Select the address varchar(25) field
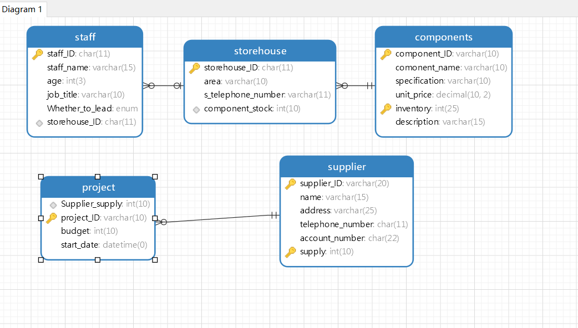This screenshot has height=328, width=578. click(338, 211)
